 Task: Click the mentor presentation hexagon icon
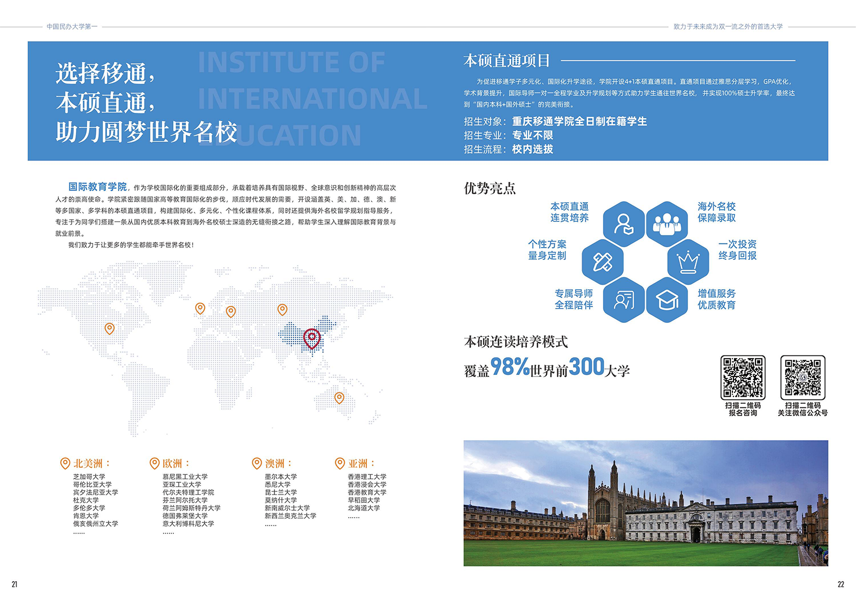click(x=624, y=300)
